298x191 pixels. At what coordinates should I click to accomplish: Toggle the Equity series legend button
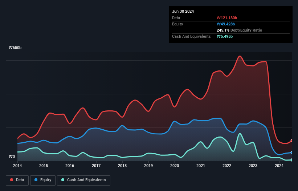pos(43,180)
